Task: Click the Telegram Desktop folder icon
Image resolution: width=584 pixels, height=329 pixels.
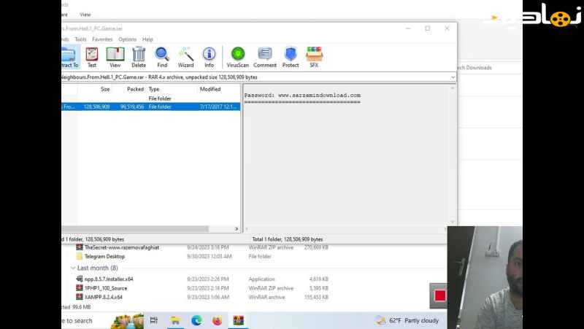Action: click(x=80, y=257)
